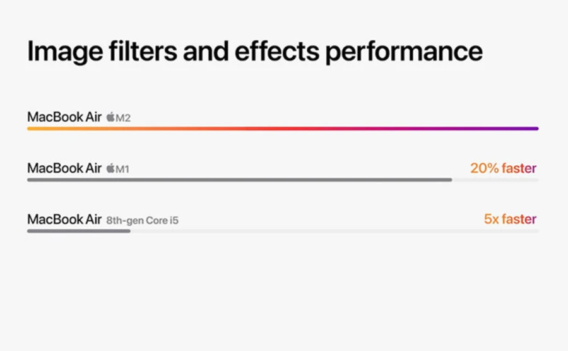568x351 pixels.
Task: Click the "8th-gen Core i5" text
Action: pos(143,221)
